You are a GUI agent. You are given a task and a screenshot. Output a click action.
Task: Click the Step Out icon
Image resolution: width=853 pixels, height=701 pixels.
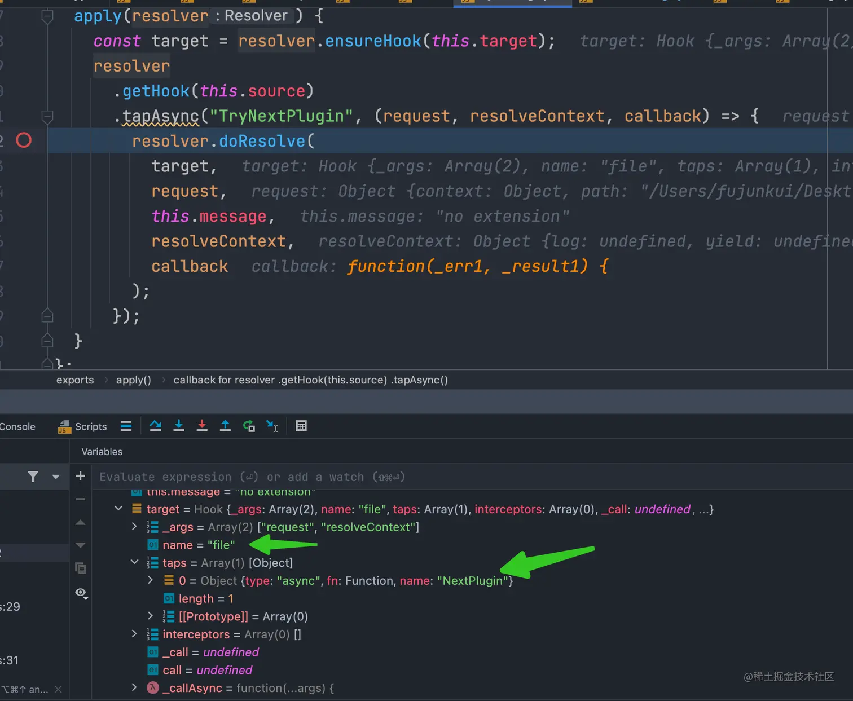225,426
